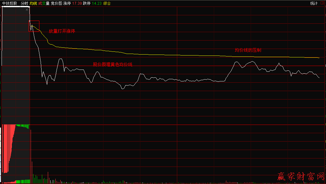Click the 赢家财富网 watermark logo
The height and width of the screenshot is (184, 326).
coord(301,177)
